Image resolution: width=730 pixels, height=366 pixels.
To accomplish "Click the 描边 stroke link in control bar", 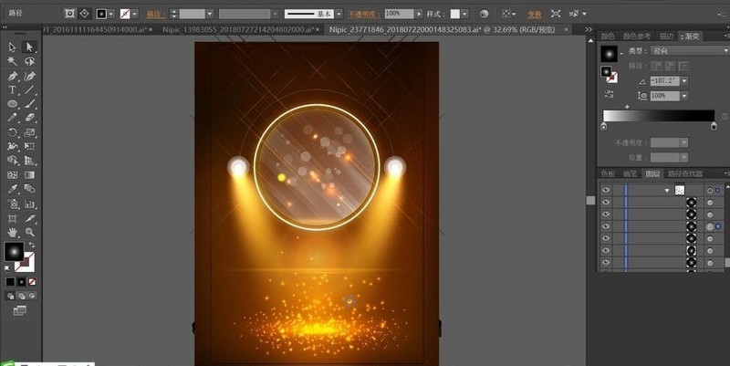I will [x=156, y=14].
